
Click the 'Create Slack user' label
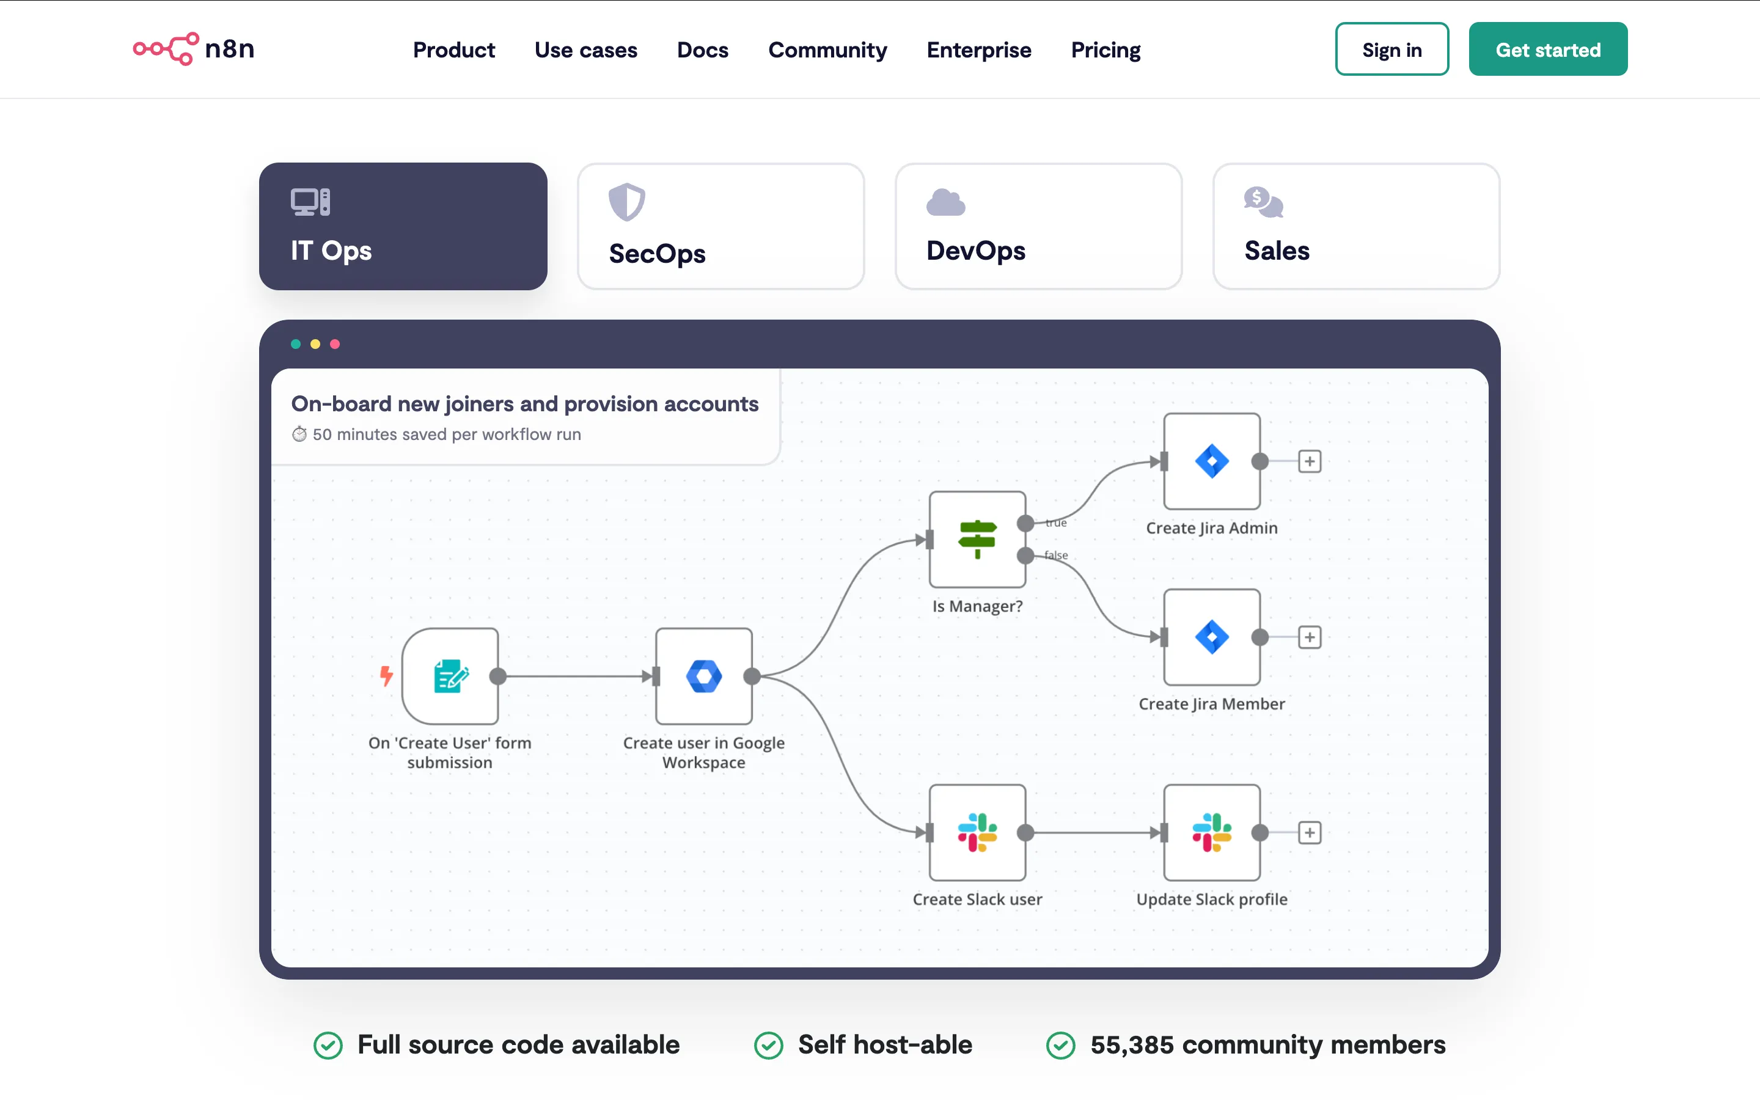(977, 899)
